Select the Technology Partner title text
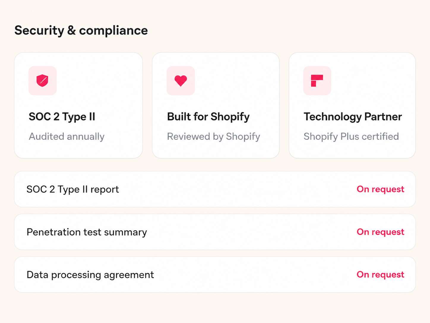 [353, 117]
